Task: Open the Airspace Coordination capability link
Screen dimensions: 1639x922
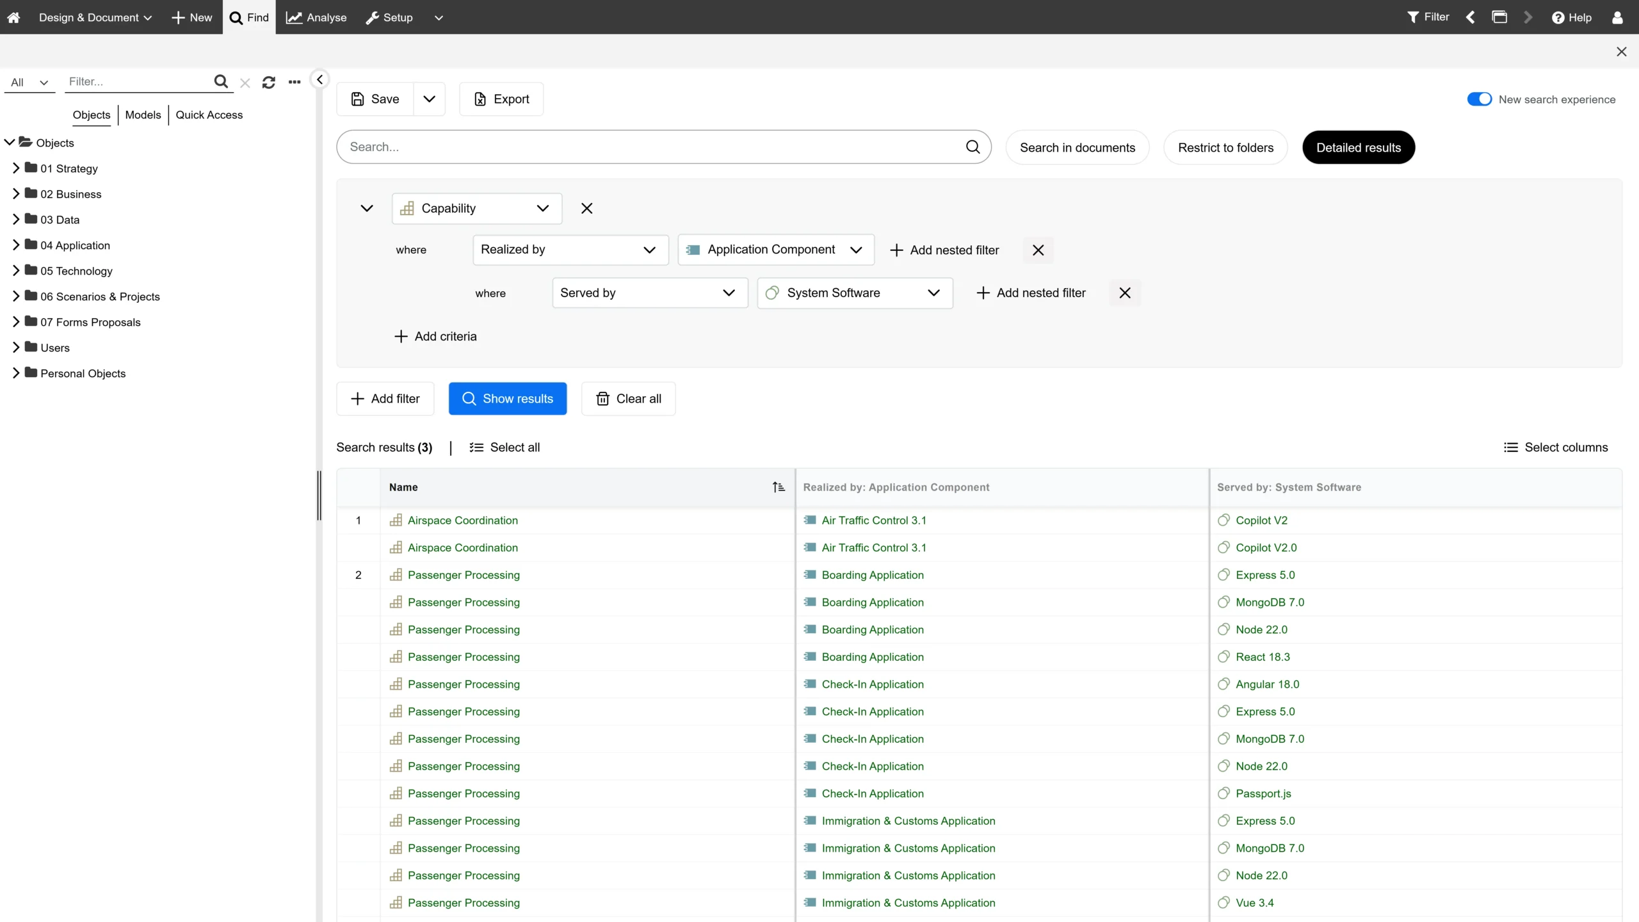Action: tap(462, 521)
